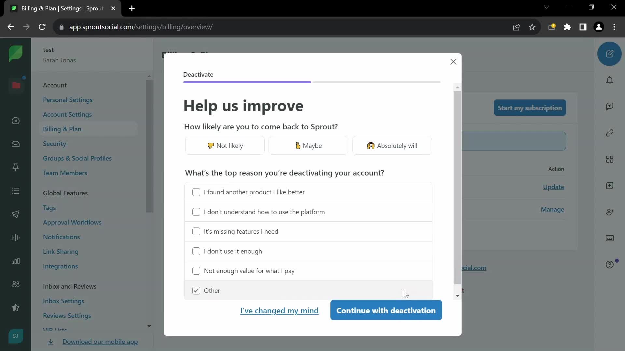
Task: Click the Sprout Social compose icon
Action: 610,54
